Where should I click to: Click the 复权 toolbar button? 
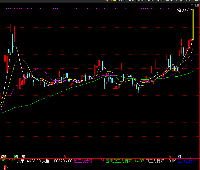tap(131, 1)
